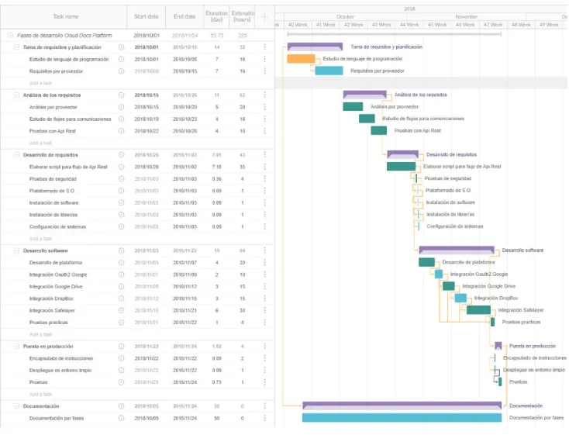Viewport: 569px width, 435px height.
Task: Select the October month header
Action: click(345, 17)
